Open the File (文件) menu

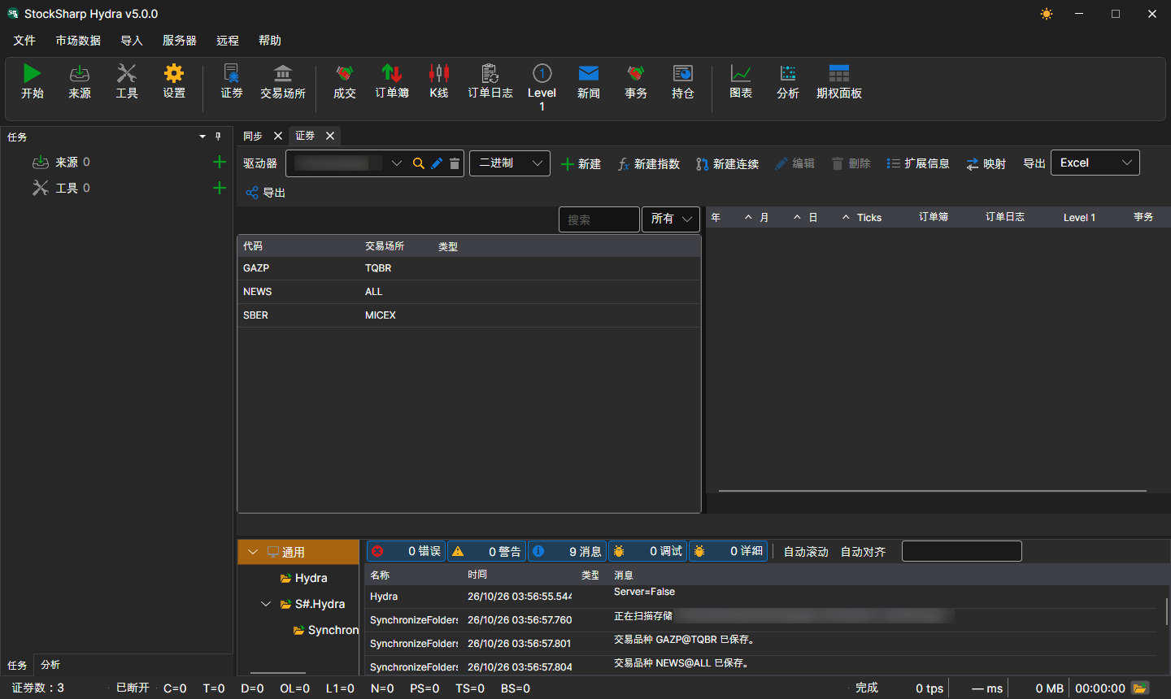(24, 41)
